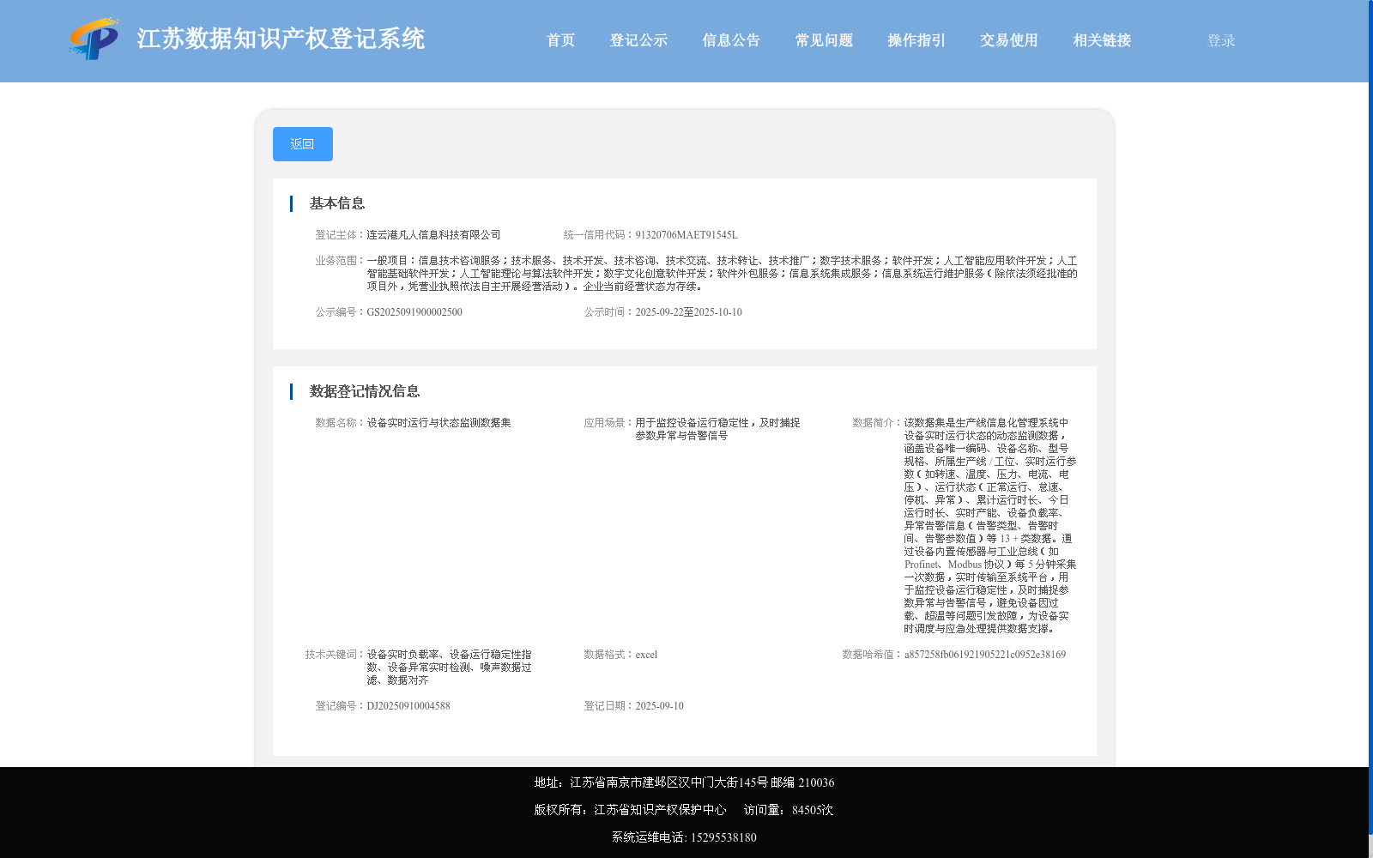Select the data hash value
This screenshot has height=858, width=1373.
click(x=985, y=655)
